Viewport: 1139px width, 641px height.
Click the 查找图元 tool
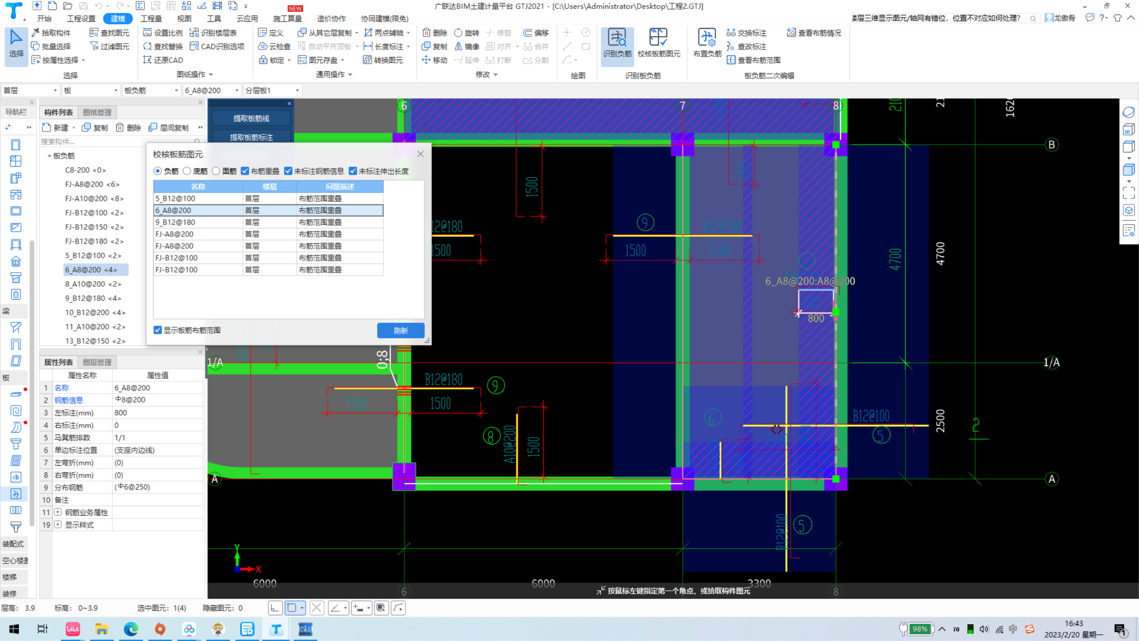tap(110, 33)
